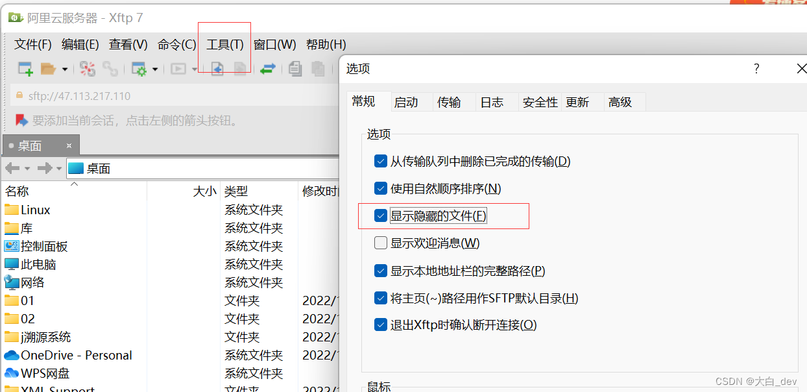Click the transfer-right grayed arrow icon
The height and width of the screenshot is (392, 807).
pyautogui.click(x=239, y=69)
